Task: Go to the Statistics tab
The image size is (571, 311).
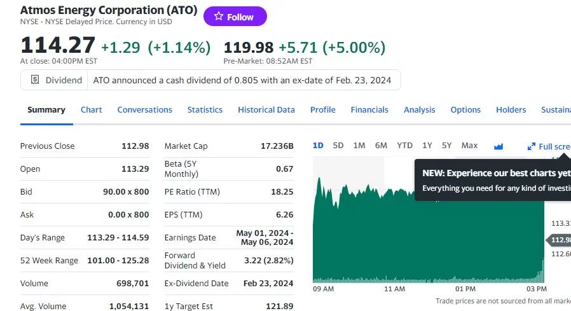Action: coord(205,109)
